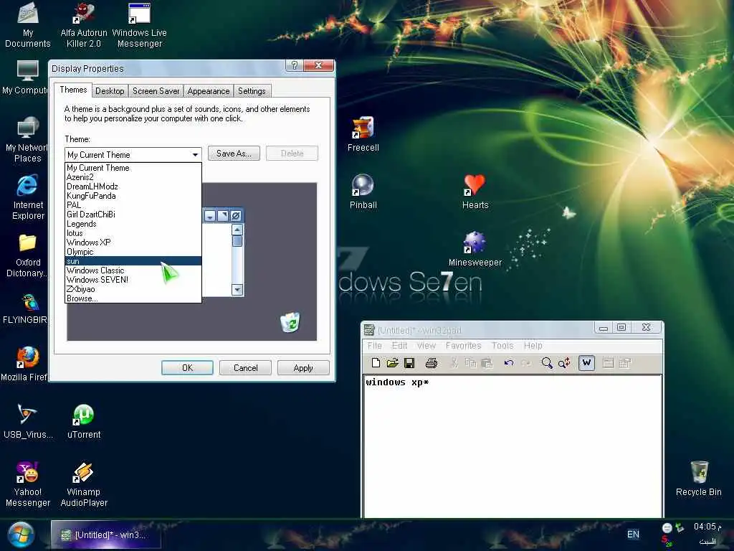Choose Windows SEVEN! theme option
The height and width of the screenshot is (551, 734).
click(x=133, y=280)
